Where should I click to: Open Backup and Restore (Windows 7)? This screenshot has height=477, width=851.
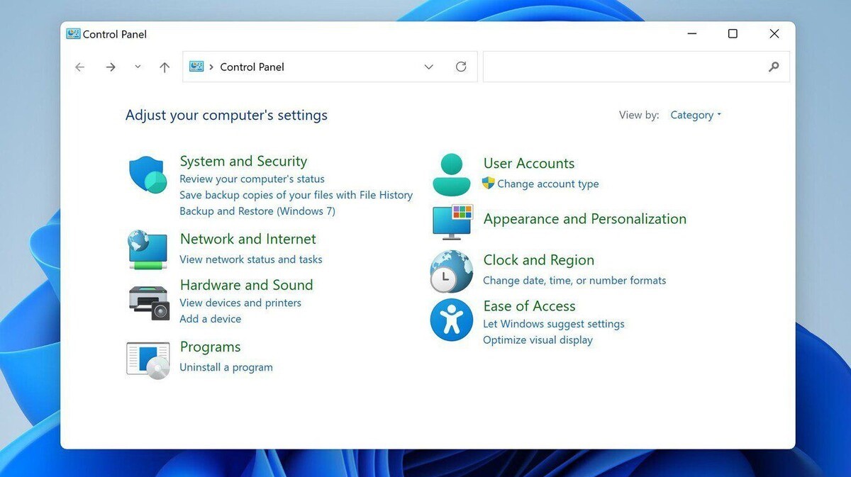257,211
